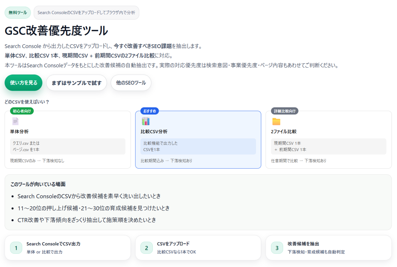Click the 比較CSVなら1本でOK text
Image resolution: width=397 pixels, height=267 pixels.
pos(176,252)
